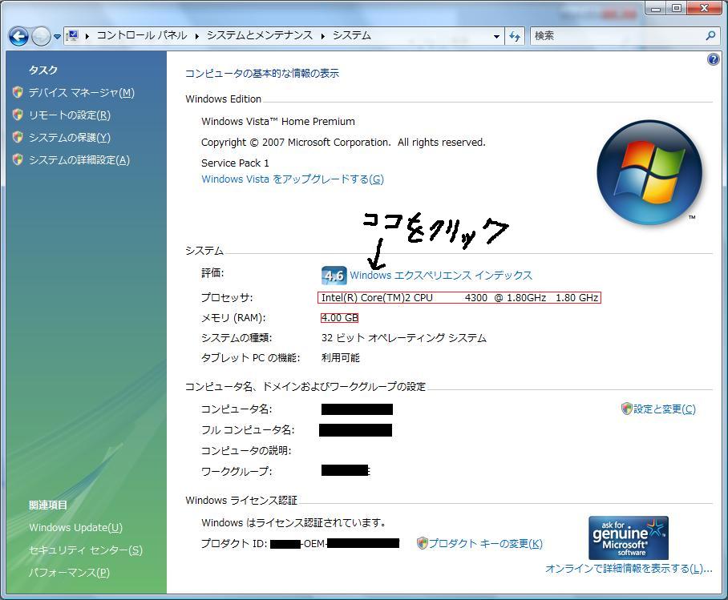728x600 pixels.
Task: Click the Refresh button beside address bar
Action: point(515,36)
